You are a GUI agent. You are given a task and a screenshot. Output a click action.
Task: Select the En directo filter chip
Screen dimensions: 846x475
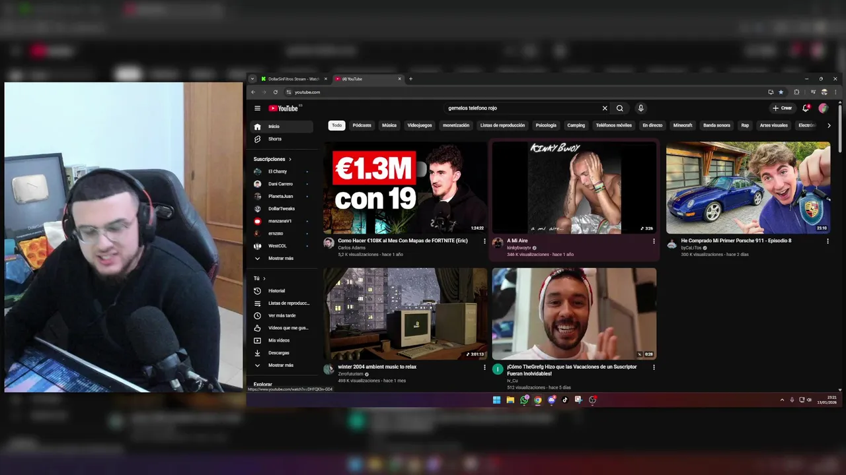pos(652,125)
